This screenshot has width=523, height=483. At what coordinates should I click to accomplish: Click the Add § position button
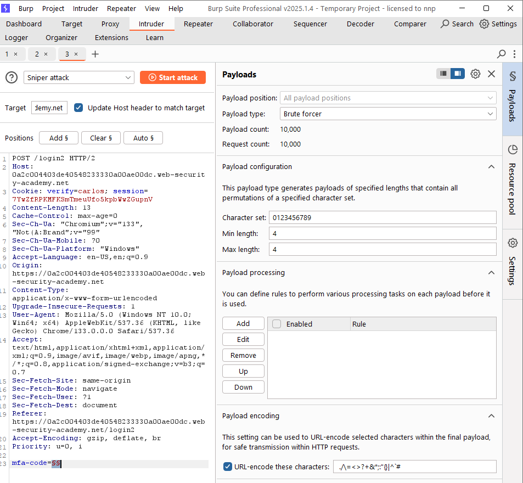[x=59, y=138]
